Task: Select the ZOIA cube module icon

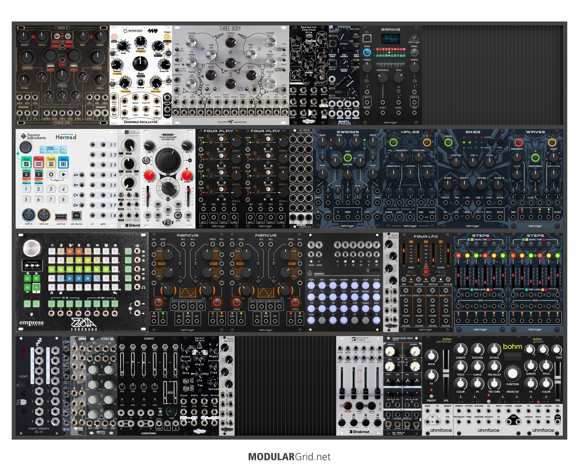Action: click(115, 245)
